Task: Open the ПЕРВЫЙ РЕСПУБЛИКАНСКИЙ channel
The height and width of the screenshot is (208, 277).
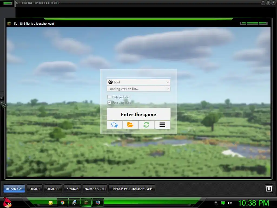Action: 132,189
